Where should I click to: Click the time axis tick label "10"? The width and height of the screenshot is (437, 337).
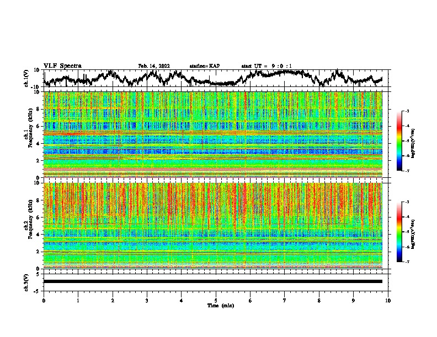[x=388, y=301]
